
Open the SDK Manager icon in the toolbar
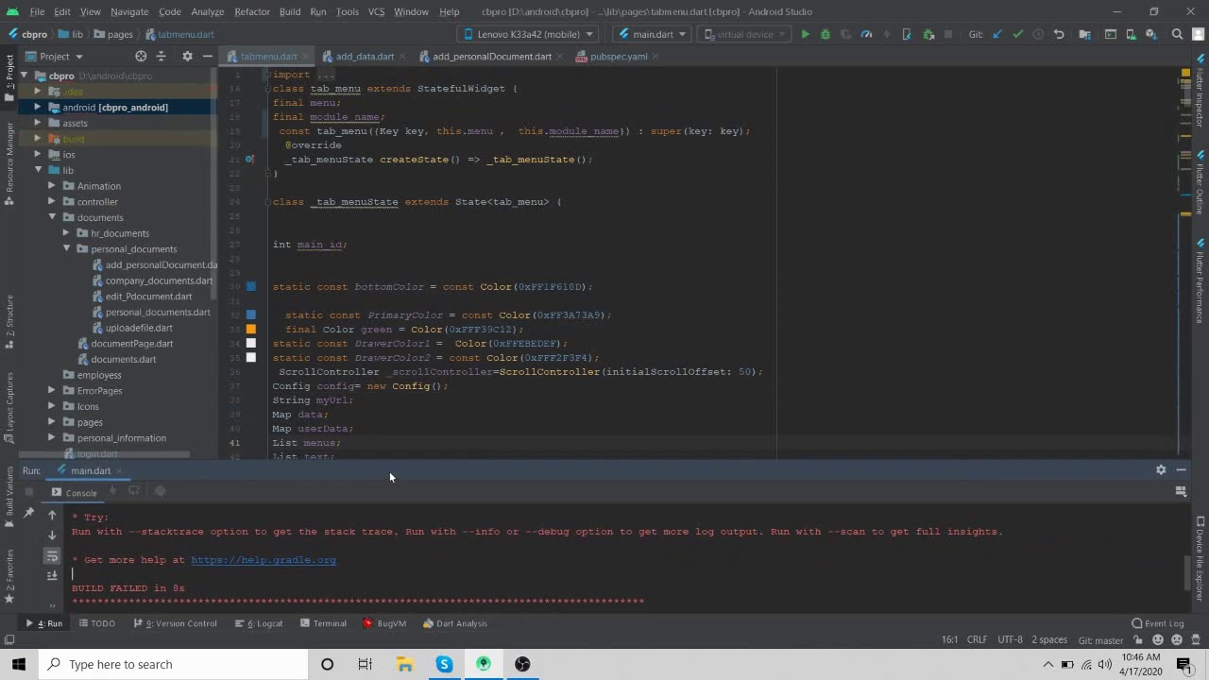[x=1150, y=34]
